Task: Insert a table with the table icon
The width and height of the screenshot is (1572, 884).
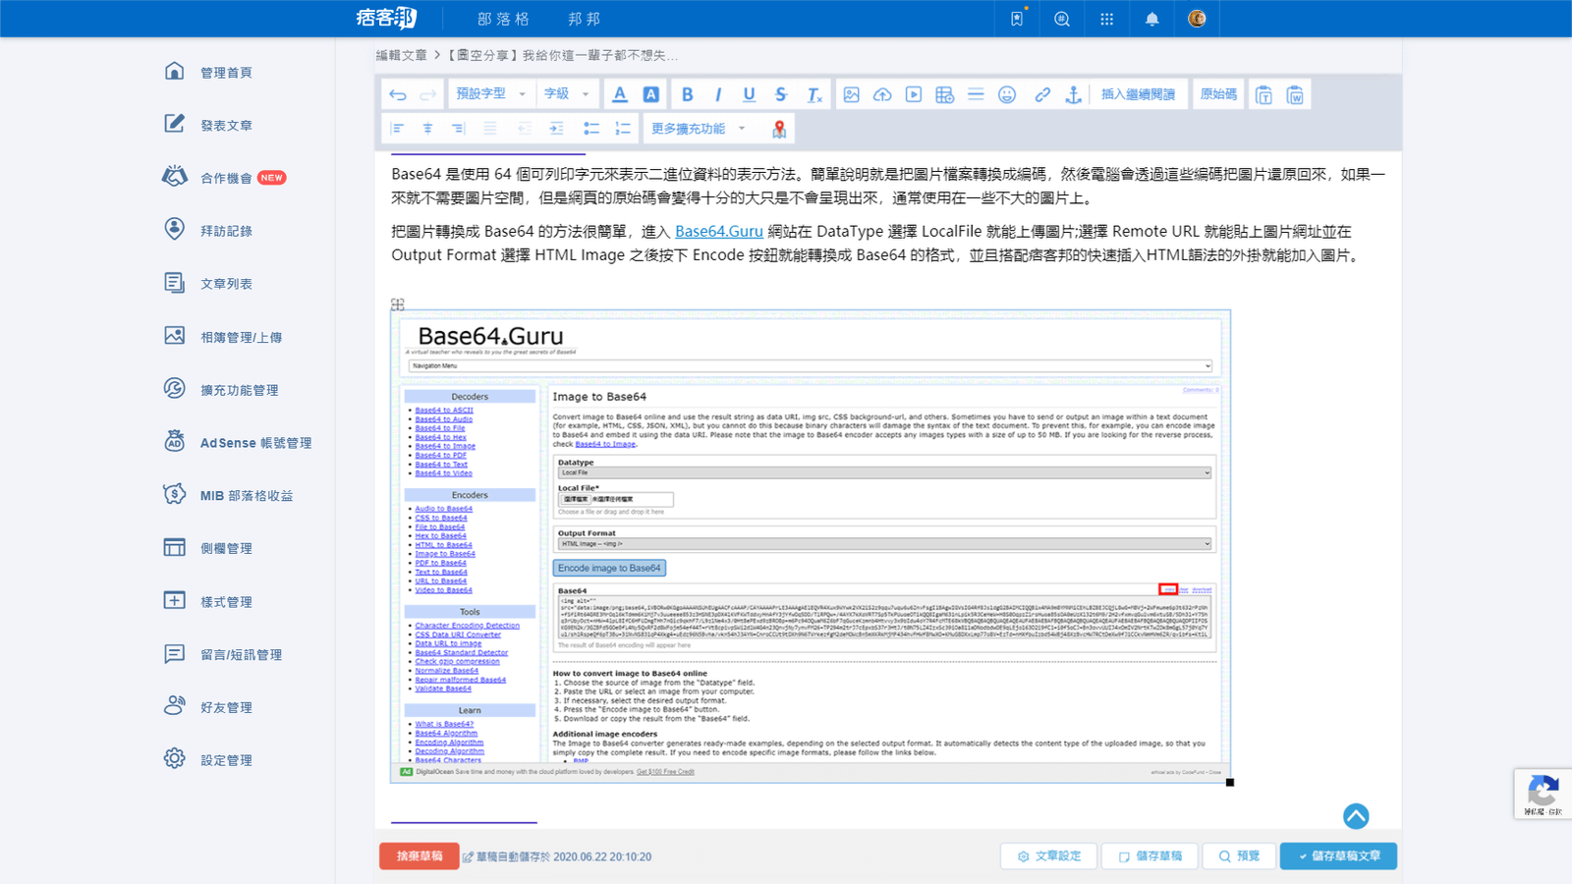Action: click(x=944, y=93)
